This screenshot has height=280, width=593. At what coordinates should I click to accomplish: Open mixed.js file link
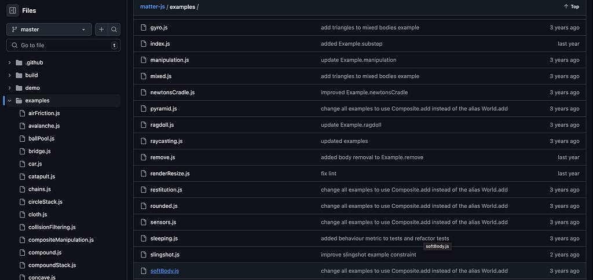161,76
